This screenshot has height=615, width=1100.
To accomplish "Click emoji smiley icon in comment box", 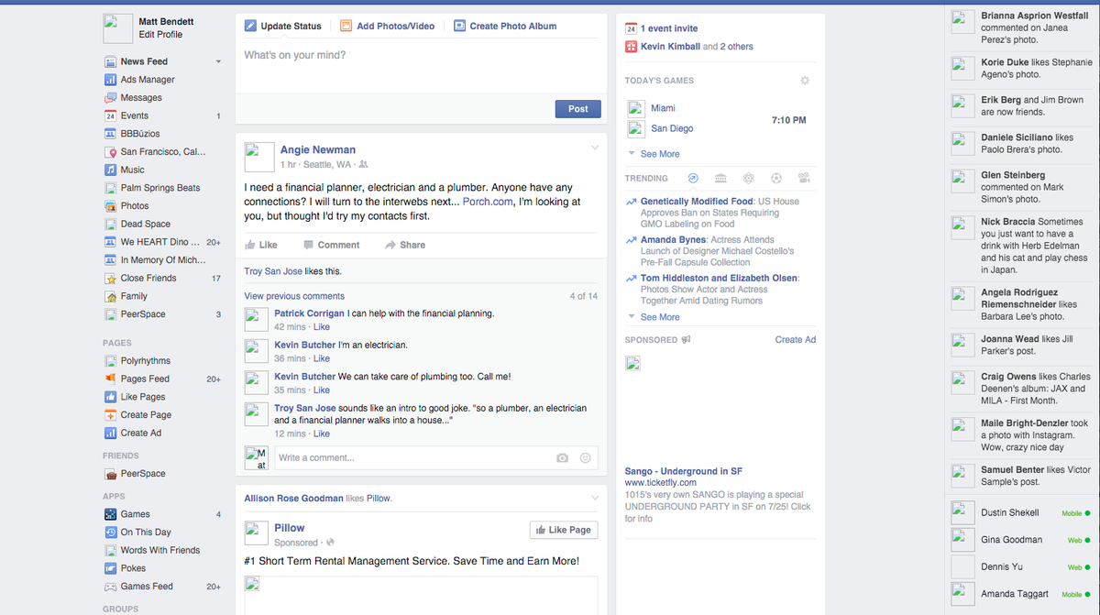I will 586,457.
